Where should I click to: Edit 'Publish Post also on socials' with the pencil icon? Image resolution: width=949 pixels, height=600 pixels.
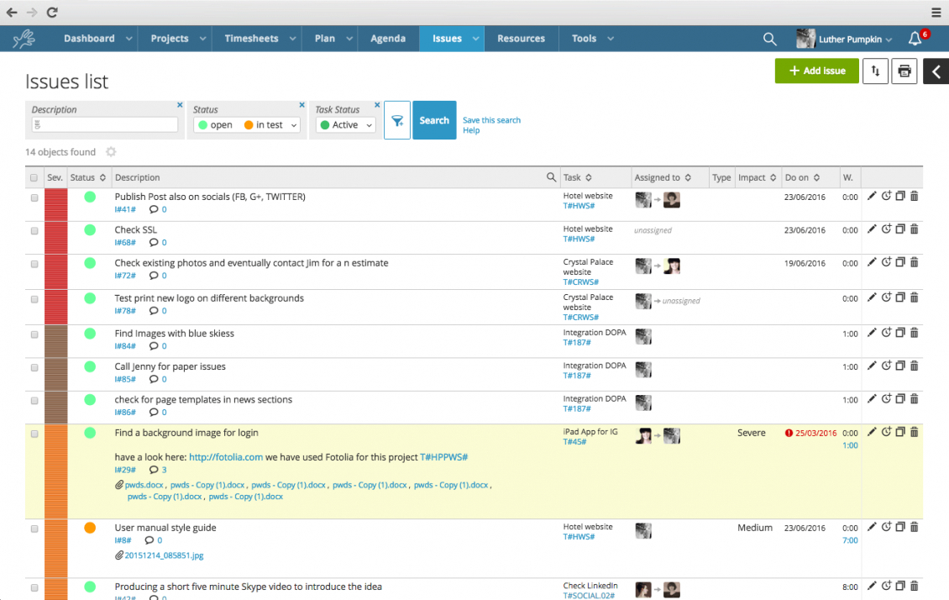pos(872,197)
